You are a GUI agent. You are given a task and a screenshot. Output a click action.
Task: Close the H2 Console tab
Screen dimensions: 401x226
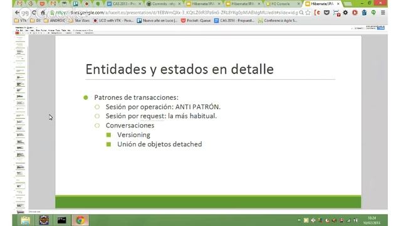298,4
